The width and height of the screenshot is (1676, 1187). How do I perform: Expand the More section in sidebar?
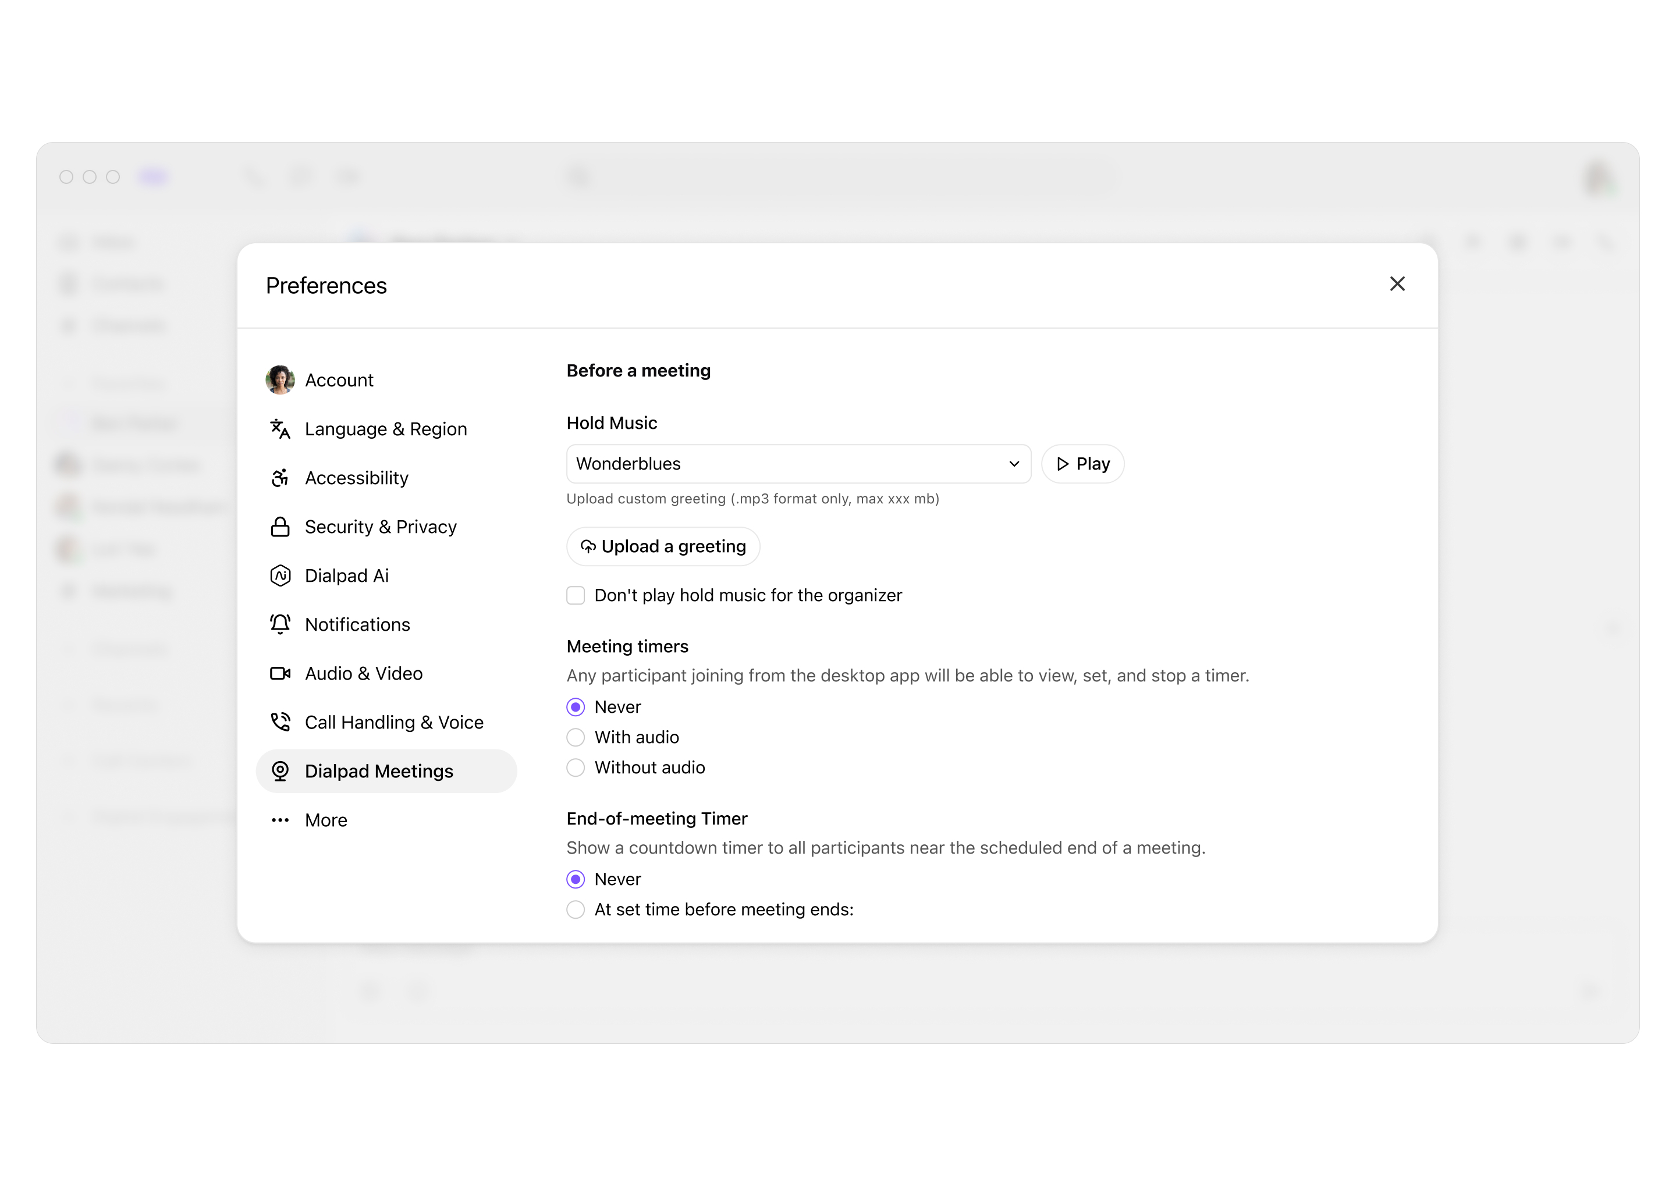pyautogui.click(x=326, y=820)
